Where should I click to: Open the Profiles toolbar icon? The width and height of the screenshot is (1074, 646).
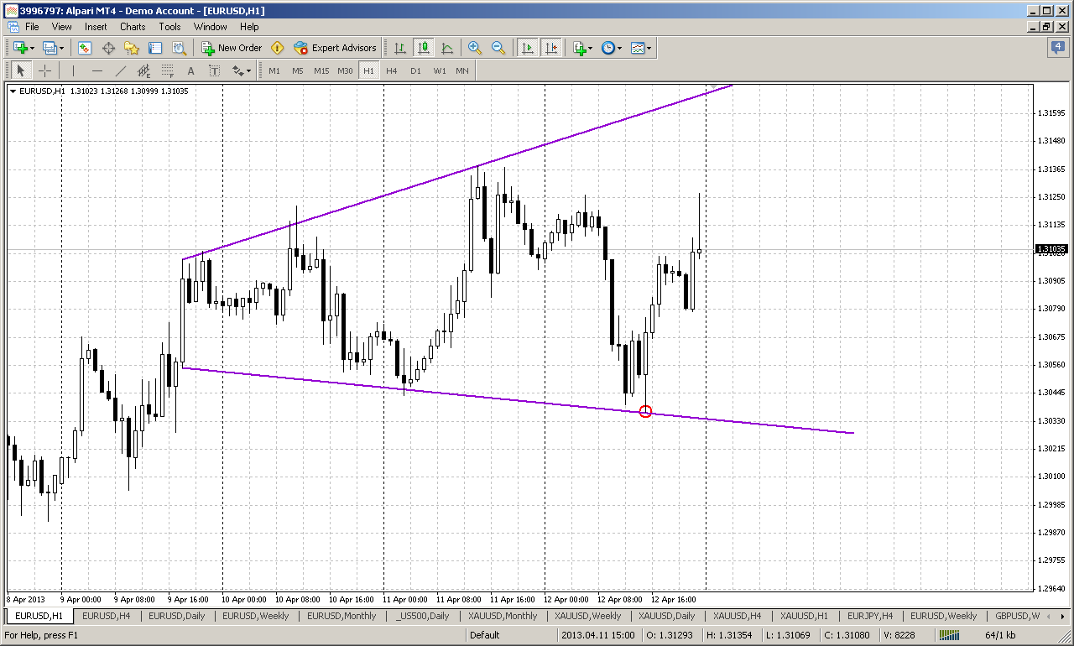[x=49, y=48]
